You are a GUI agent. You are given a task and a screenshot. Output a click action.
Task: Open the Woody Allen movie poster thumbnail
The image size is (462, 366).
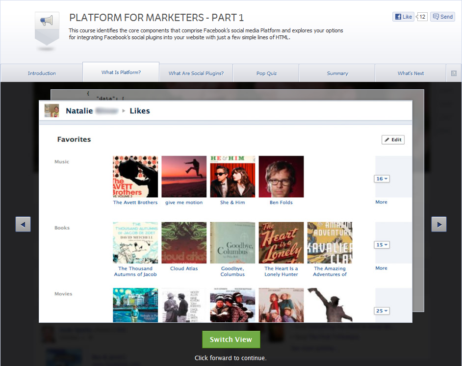[184, 305]
